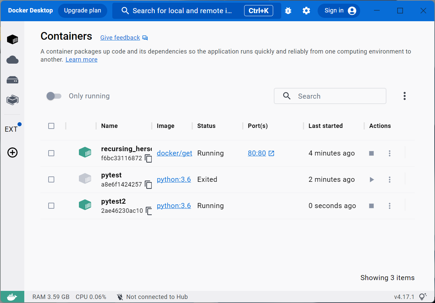Click the Ctrl+K shortcut badge
The image size is (435, 303).
tap(259, 11)
